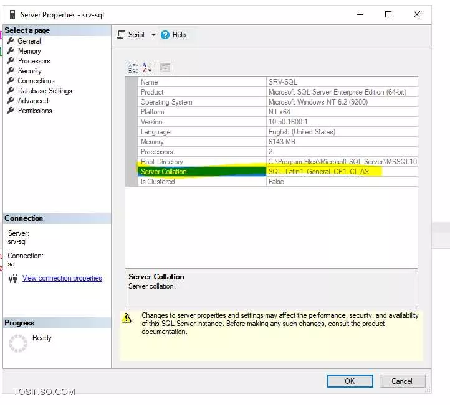Switch property grid to Categorized view
Image resolution: width=450 pixels, height=405 pixels.
[x=133, y=68]
